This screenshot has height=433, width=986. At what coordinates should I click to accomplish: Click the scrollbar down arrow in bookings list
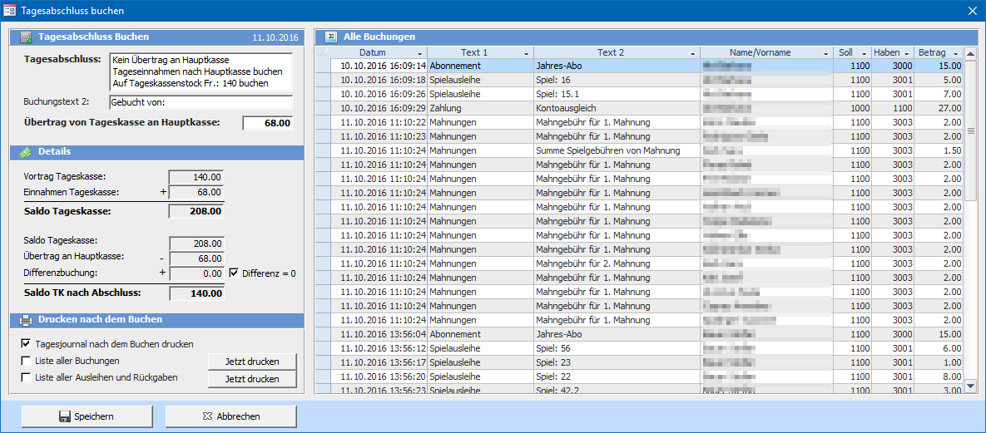(970, 386)
